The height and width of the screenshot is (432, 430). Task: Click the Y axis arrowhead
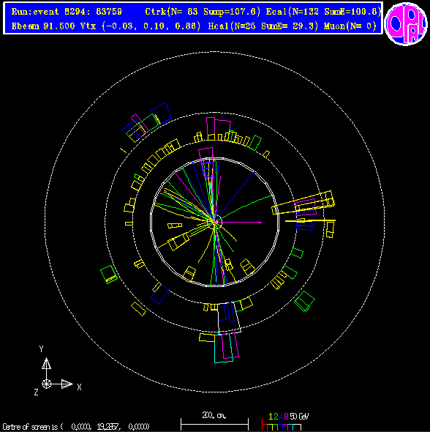pos(46,363)
